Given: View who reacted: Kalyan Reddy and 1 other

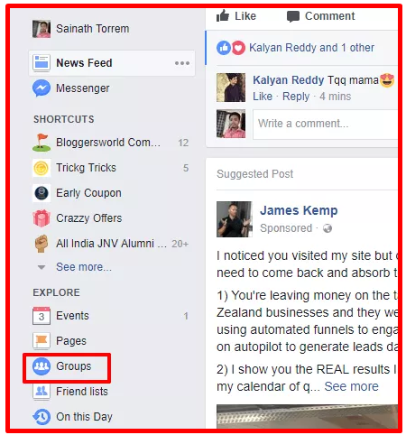Looking at the screenshot, I should (x=311, y=48).
